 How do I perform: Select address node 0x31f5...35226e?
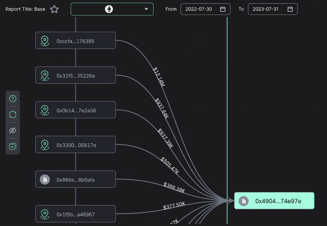pos(76,75)
